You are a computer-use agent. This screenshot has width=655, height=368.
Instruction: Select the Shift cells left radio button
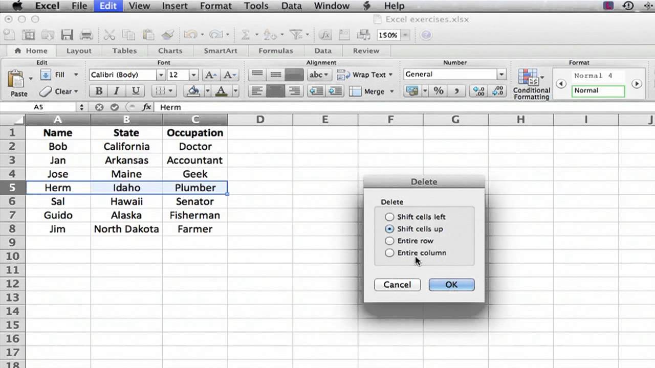coord(389,217)
